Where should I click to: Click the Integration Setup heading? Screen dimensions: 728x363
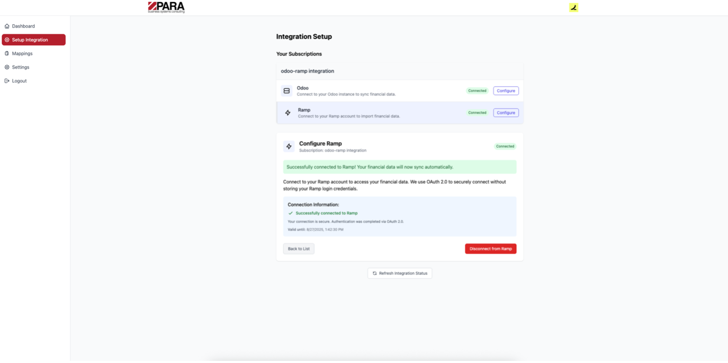tap(304, 36)
